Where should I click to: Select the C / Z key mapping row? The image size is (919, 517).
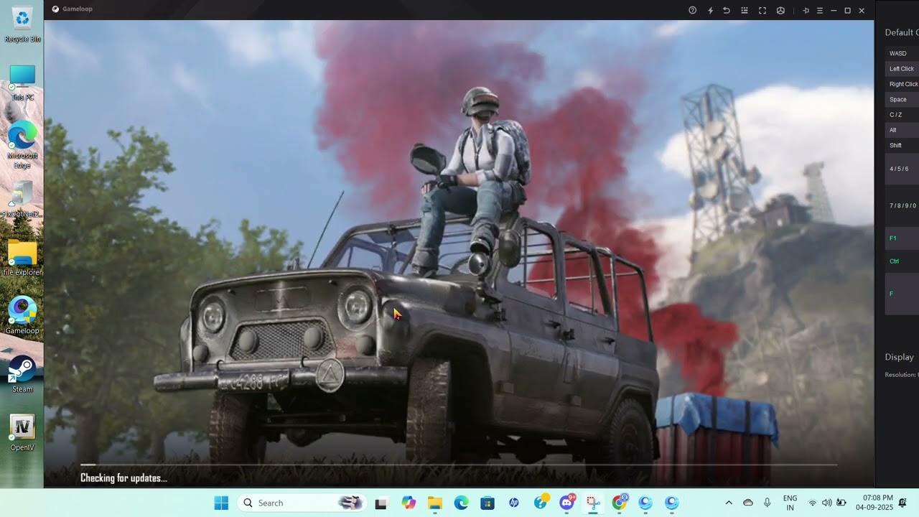click(x=902, y=115)
